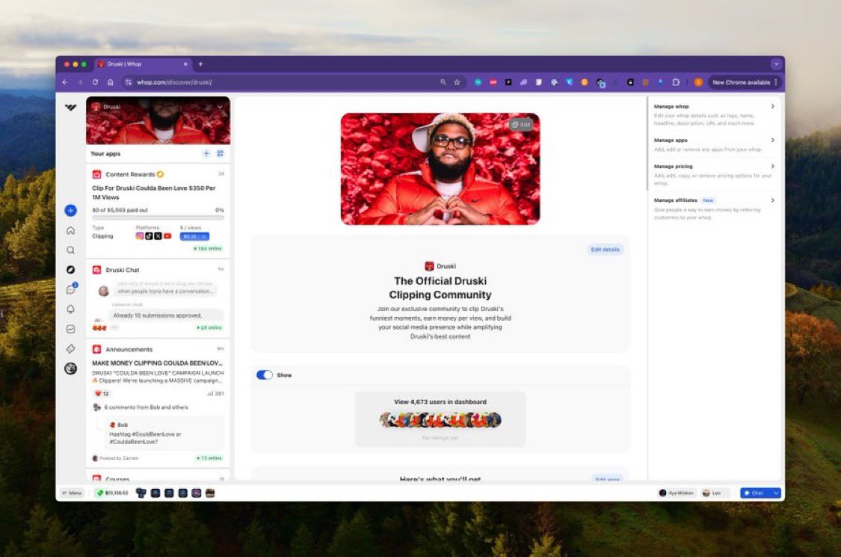Click the grid layout icon beside Your apps
841x557 pixels.
click(x=220, y=153)
